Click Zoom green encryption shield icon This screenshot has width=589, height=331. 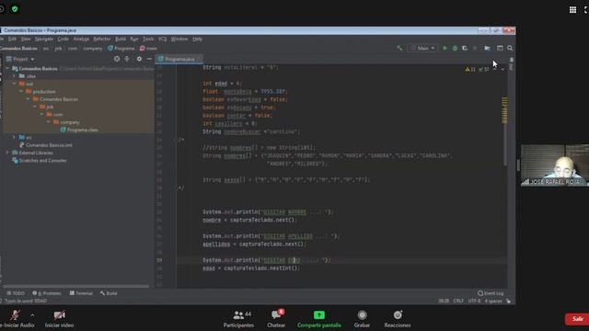[x=15, y=9]
